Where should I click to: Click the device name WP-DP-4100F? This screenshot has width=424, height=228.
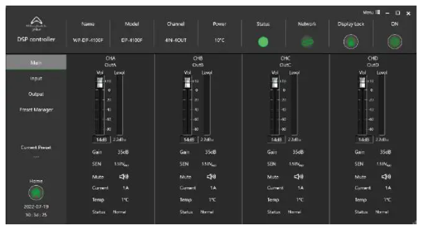point(88,40)
